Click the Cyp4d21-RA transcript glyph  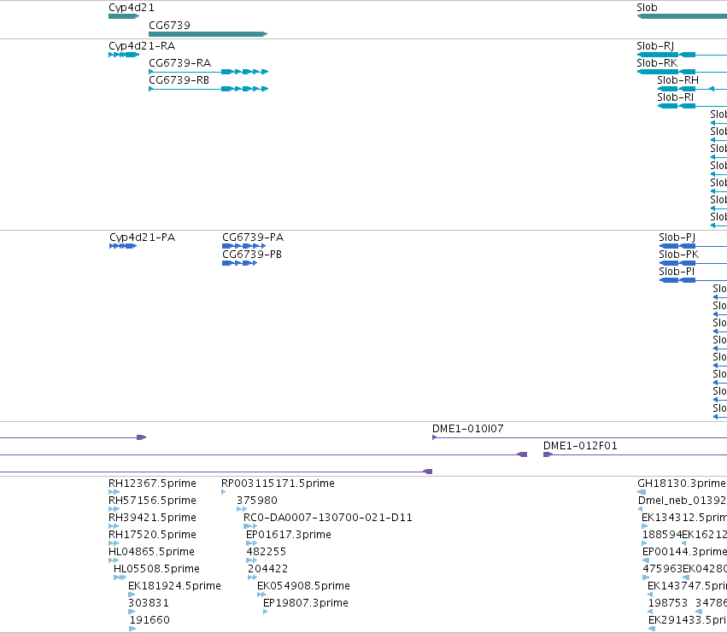124,55
